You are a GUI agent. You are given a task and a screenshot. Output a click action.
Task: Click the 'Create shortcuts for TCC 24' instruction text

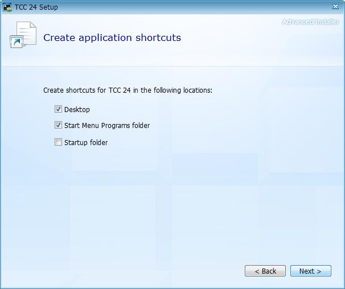click(x=128, y=90)
